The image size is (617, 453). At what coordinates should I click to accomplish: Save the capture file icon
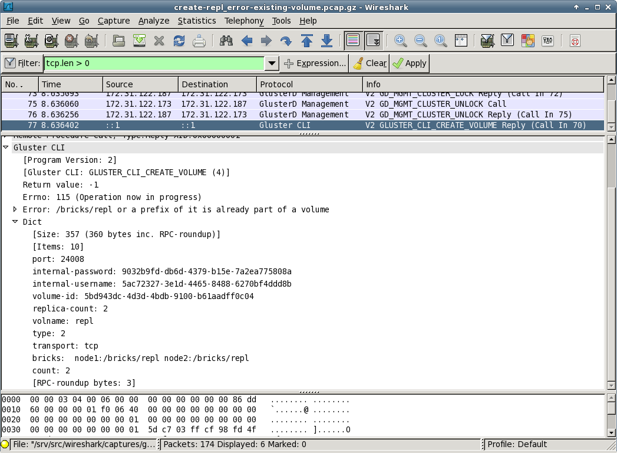(x=139, y=41)
